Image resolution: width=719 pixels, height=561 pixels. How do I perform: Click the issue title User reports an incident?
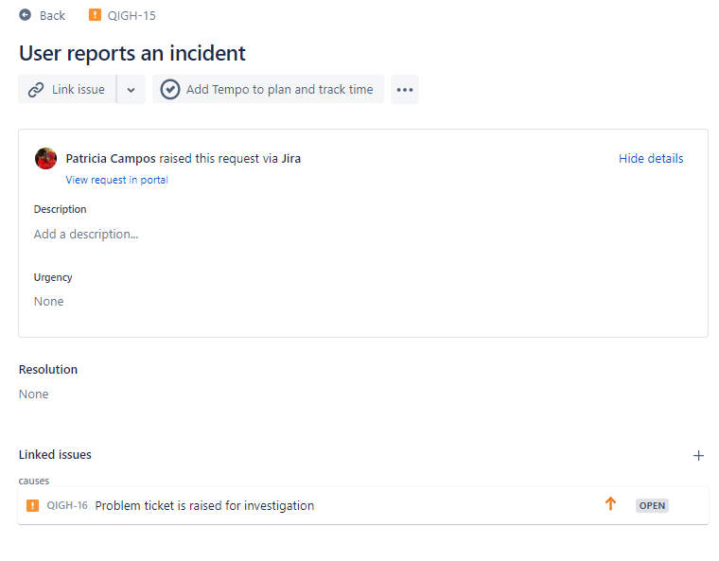click(132, 53)
